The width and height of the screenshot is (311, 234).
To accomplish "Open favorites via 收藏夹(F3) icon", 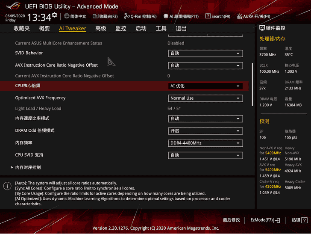I will pyautogui.click(x=95, y=16).
